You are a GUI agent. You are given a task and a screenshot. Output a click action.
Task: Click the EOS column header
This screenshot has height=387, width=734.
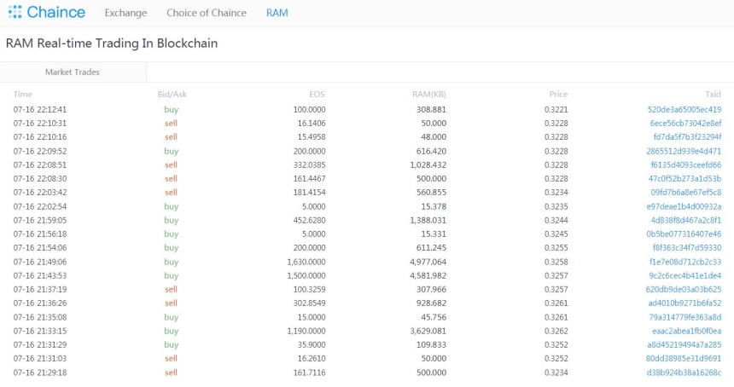point(317,94)
